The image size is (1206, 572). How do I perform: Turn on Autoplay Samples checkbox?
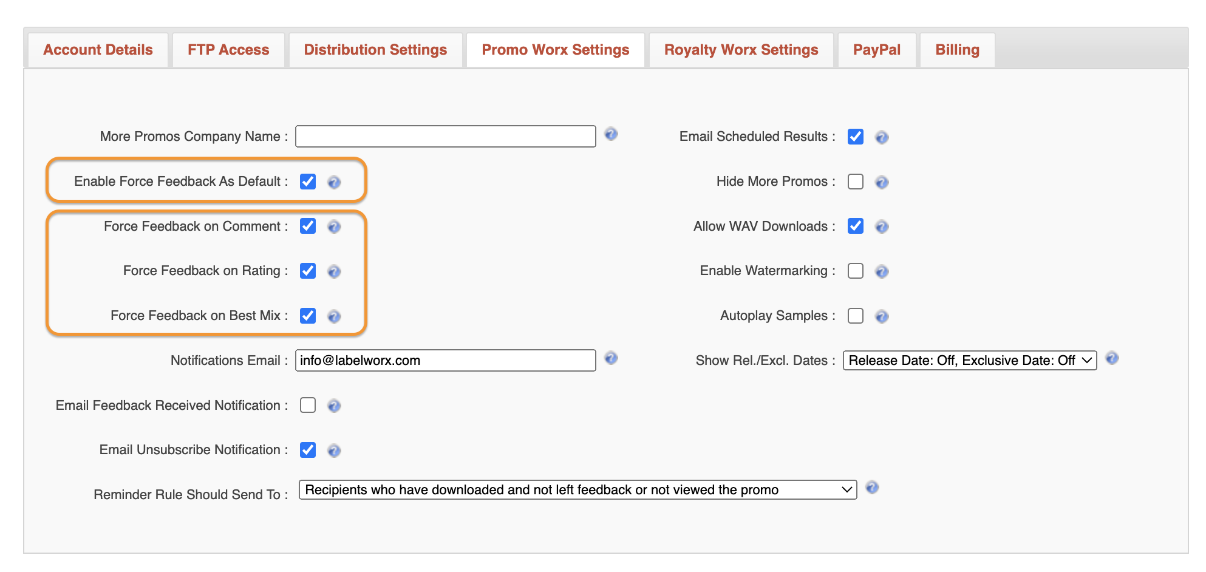(x=856, y=316)
